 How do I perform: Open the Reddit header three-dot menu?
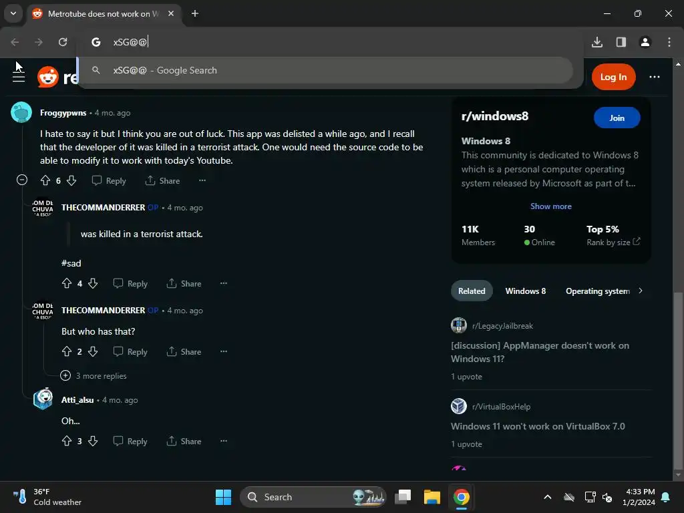coord(655,77)
